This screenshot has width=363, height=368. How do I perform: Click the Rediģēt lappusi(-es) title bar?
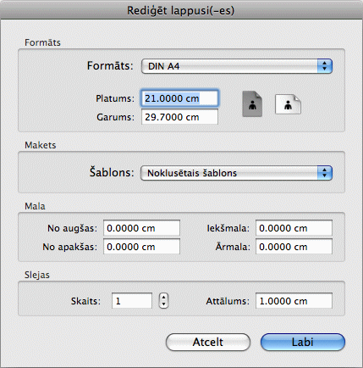click(x=181, y=10)
